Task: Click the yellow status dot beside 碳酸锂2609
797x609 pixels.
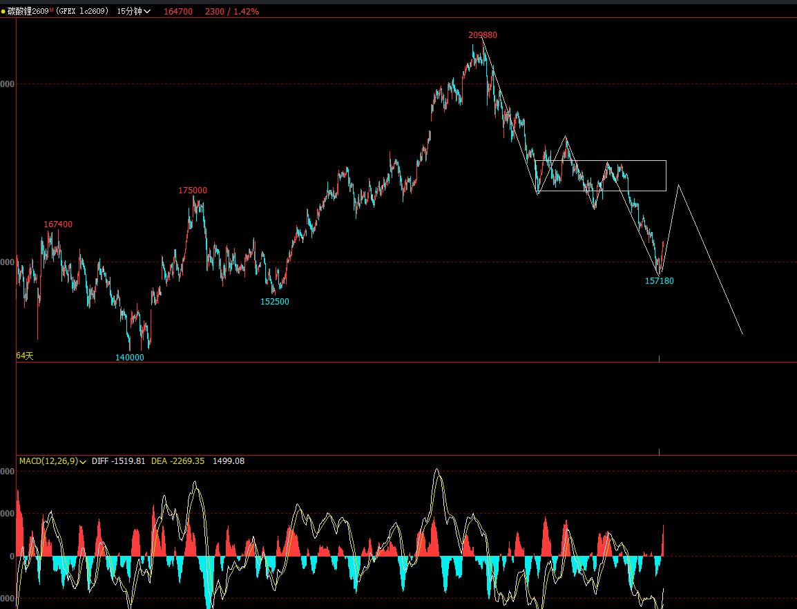Action: [x=3, y=12]
